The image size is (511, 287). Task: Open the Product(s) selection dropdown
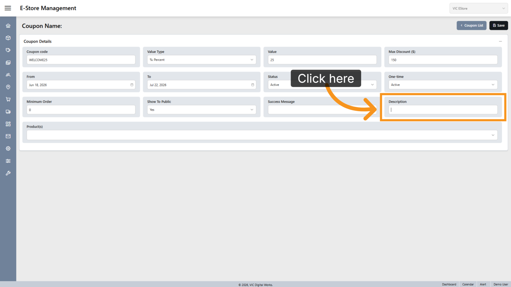(x=262, y=135)
